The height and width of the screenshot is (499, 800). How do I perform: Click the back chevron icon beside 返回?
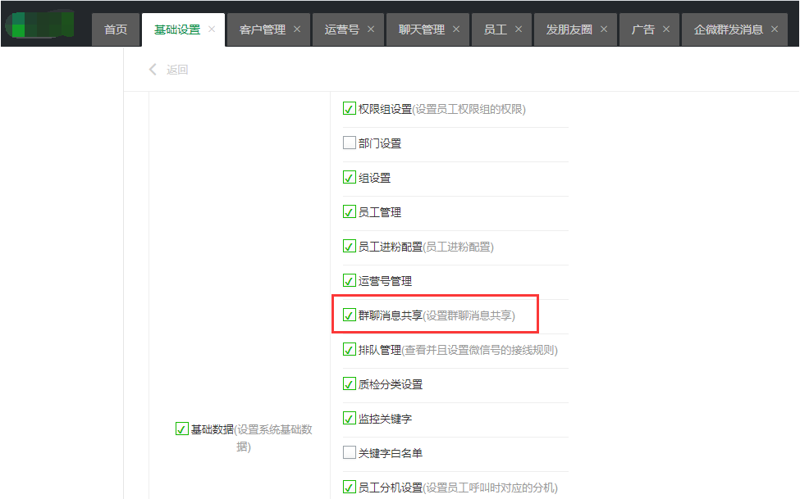coord(152,70)
